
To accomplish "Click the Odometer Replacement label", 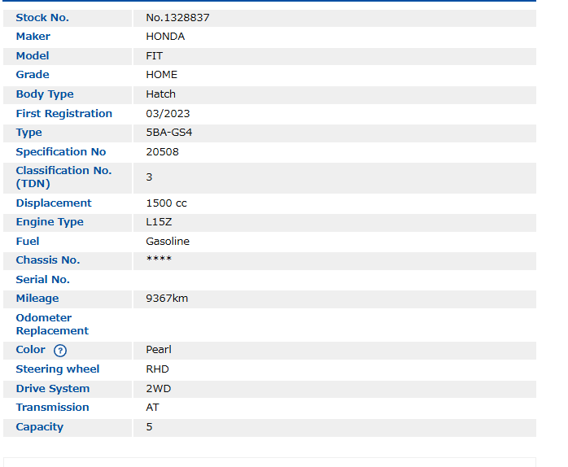I will [52, 325].
